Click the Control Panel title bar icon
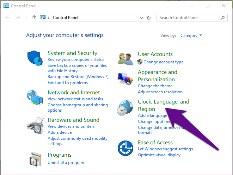The width and height of the screenshot is (233, 175). tap(6, 6)
